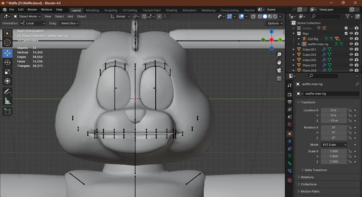Select the Measure tool
Screen dimensions: 362x197
[7, 101]
